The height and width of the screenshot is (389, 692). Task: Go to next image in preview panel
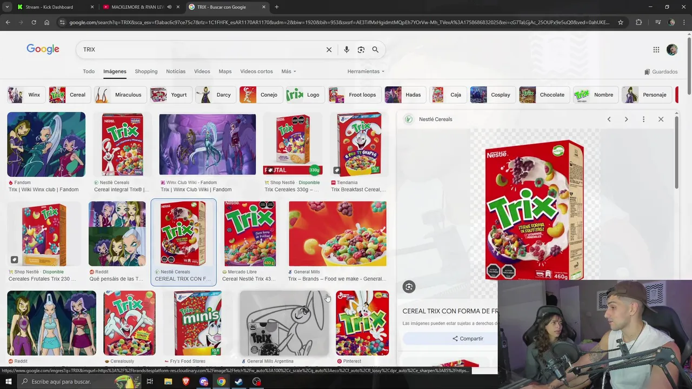tap(626, 119)
